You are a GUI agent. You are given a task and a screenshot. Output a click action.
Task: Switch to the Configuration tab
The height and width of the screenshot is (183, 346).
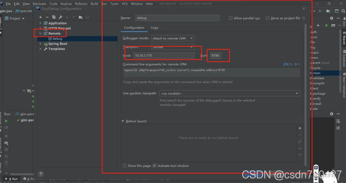[134, 28]
